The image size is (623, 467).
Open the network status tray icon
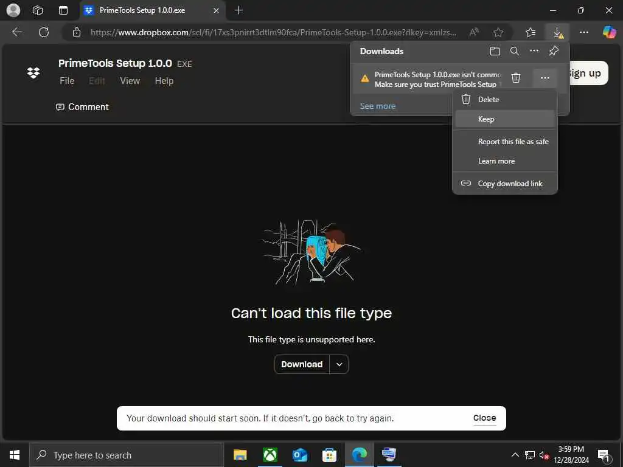pyautogui.click(x=530, y=455)
